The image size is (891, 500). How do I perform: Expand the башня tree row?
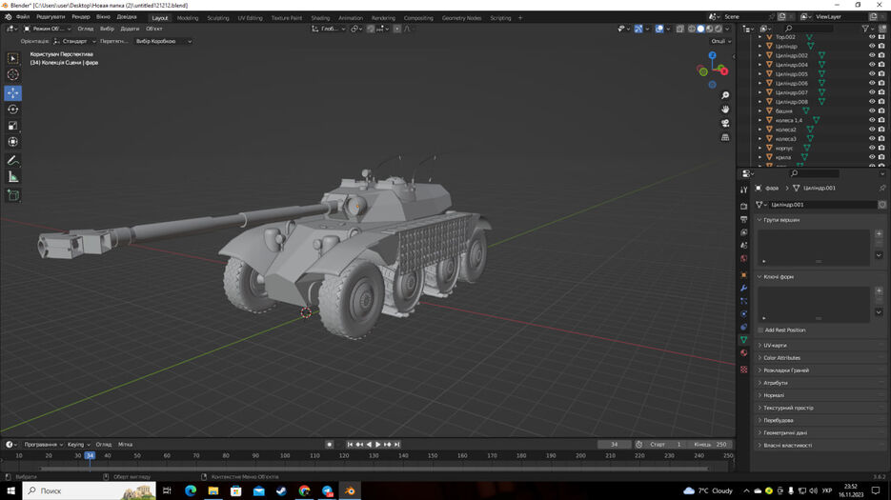(759, 110)
